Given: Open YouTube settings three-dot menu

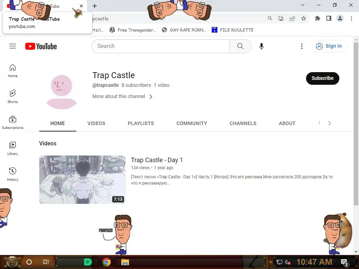Looking at the screenshot, I should click(302, 46).
